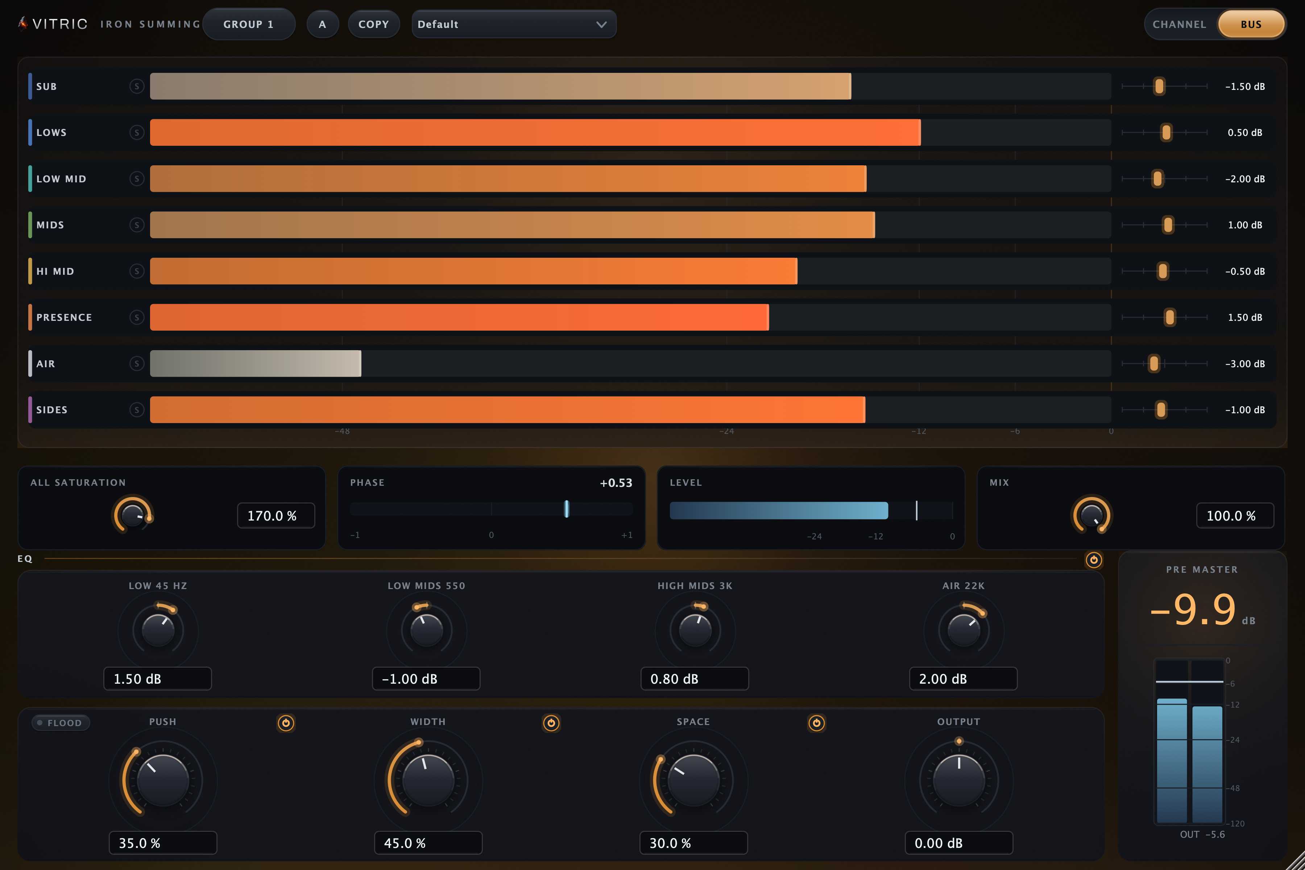Click the Vitric flame logo icon

[x=23, y=23]
